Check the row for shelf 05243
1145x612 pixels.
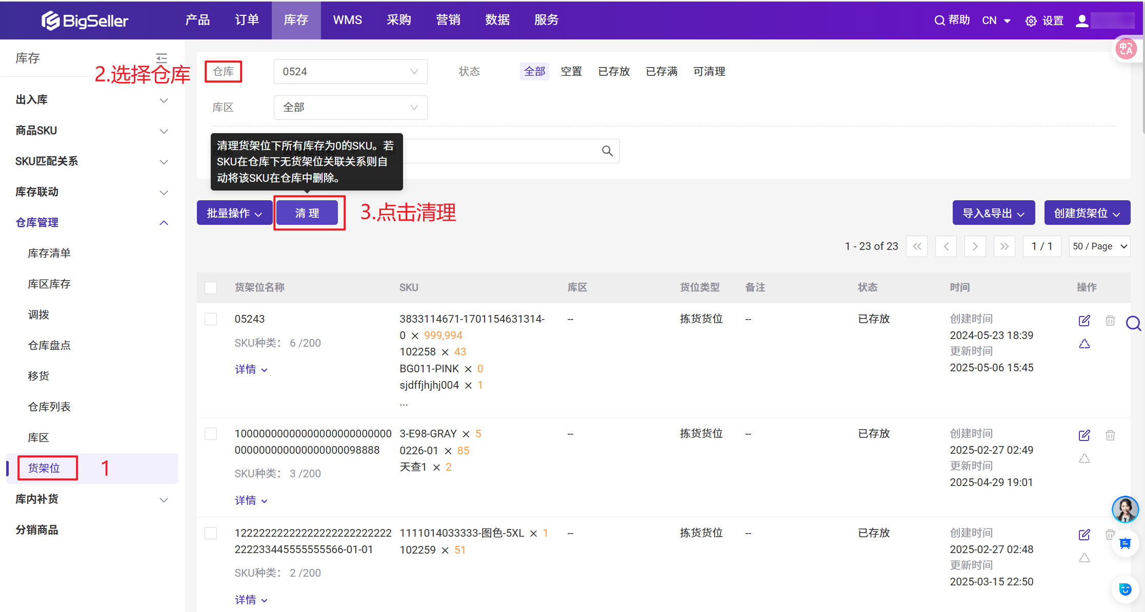point(211,319)
